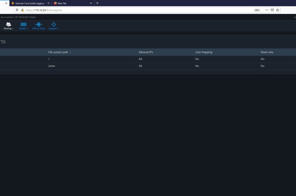296x196 pixels.
Task: Open page actions three-dot menu
Action: pyautogui.click(x=267, y=10)
